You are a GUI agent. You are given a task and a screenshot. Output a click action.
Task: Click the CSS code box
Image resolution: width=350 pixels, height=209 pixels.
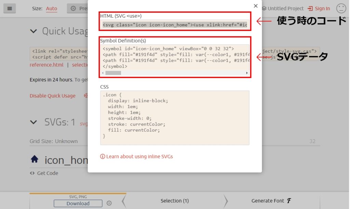[x=175, y=118]
